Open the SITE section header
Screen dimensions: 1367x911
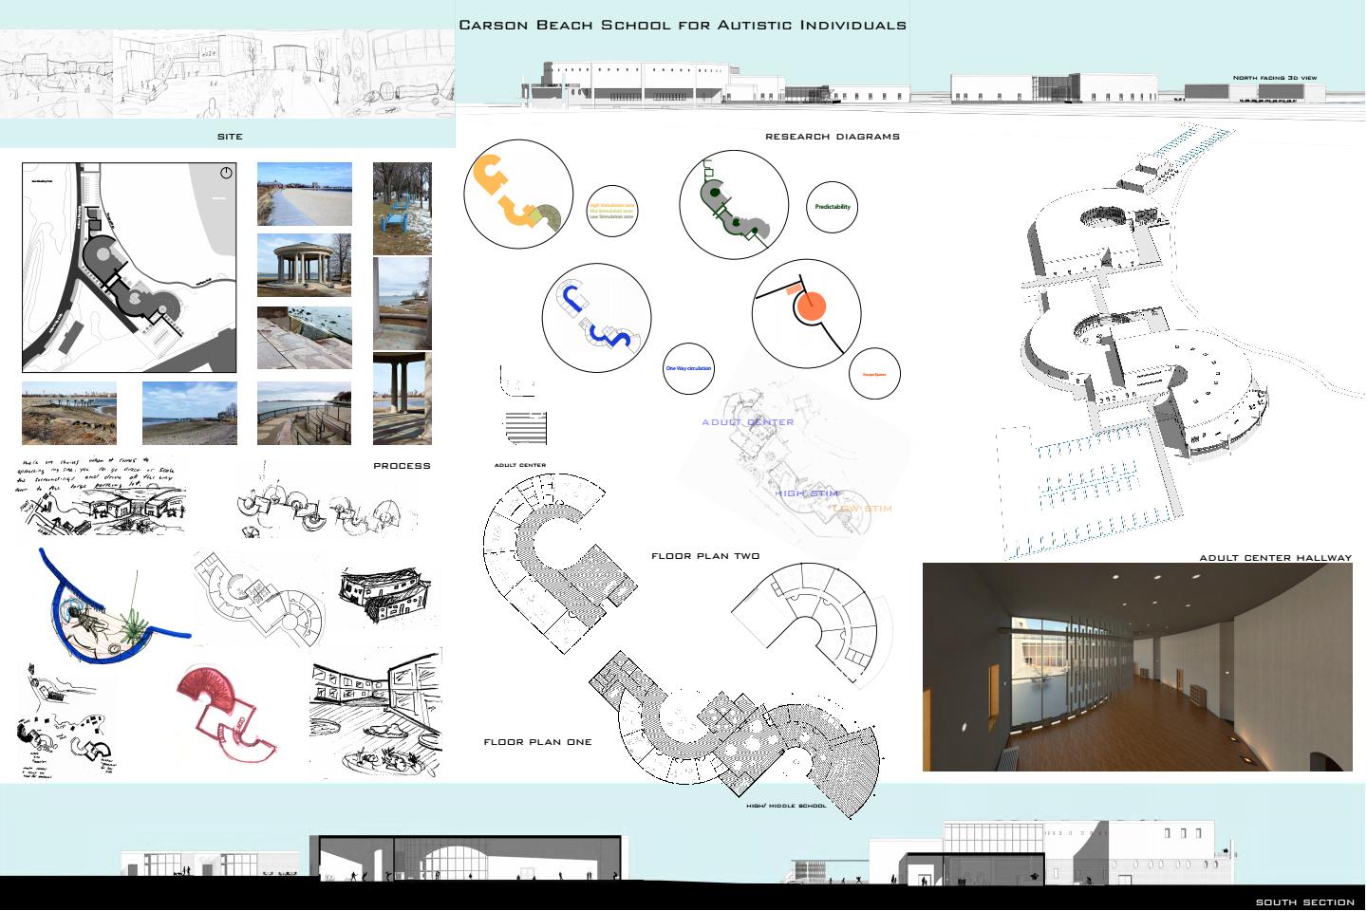pos(229,136)
